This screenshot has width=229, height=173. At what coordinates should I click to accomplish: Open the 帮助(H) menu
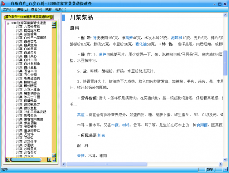coord(60,9)
